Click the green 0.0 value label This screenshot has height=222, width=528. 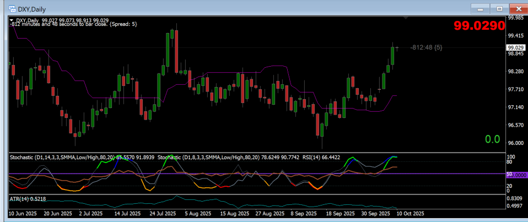pos(492,139)
